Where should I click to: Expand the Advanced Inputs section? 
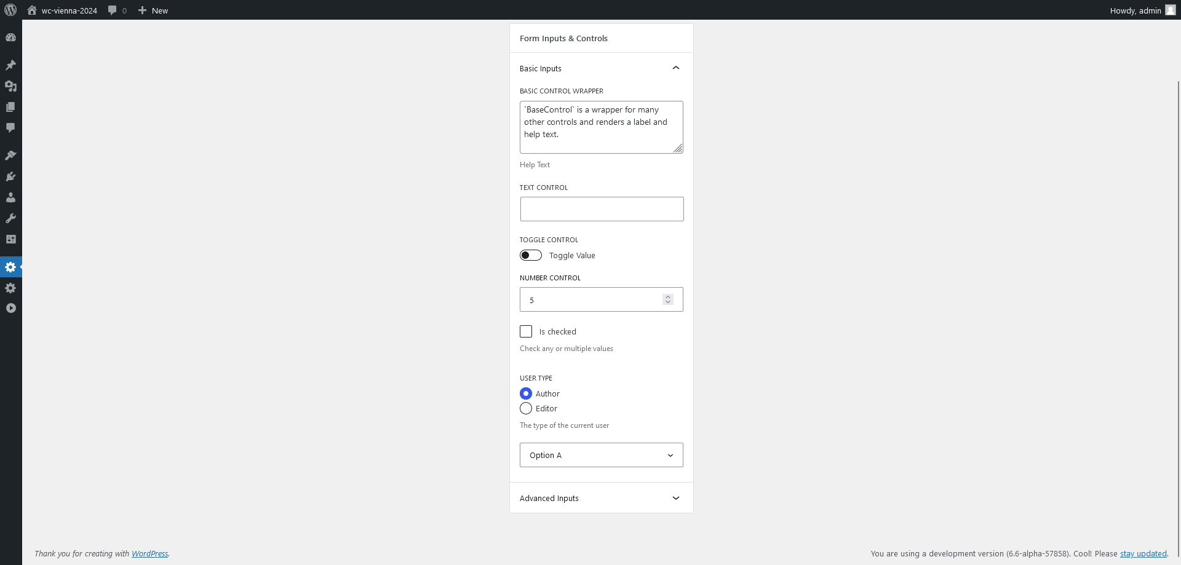[x=675, y=498]
